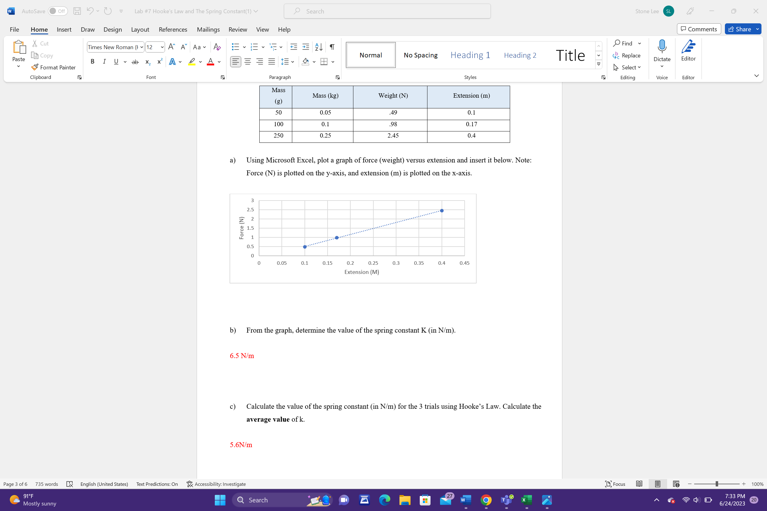Toggle Italic formatting
This screenshot has height=511, width=767.
click(x=104, y=62)
